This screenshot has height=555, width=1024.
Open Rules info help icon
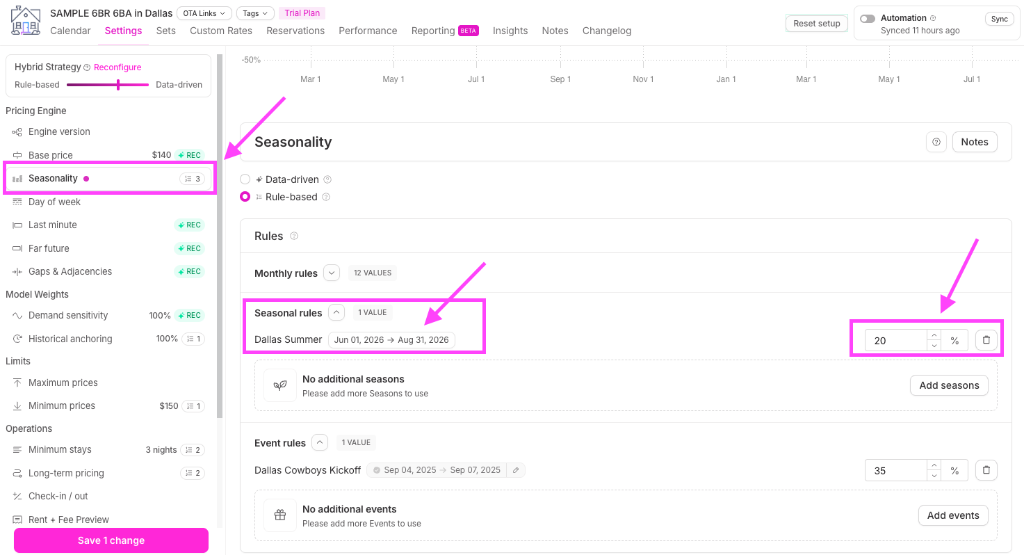pos(294,236)
